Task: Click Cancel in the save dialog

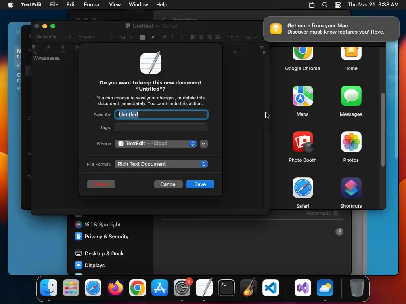Action: click(168, 184)
